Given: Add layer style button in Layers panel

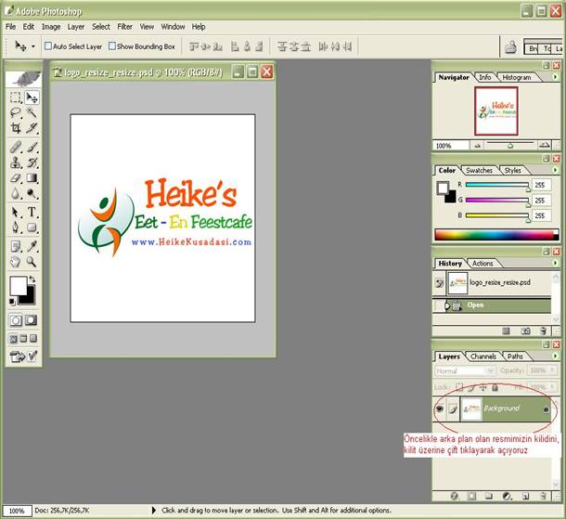Looking at the screenshot, I should (455, 496).
